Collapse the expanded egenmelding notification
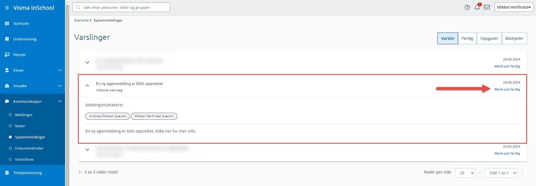The image size is (536, 186). [x=87, y=85]
